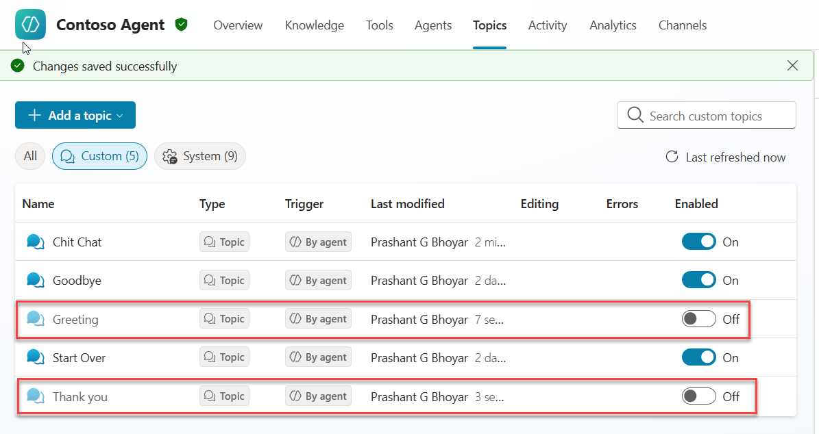
Task: Turn off the Start Over toggle
Action: [x=698, y=357]
